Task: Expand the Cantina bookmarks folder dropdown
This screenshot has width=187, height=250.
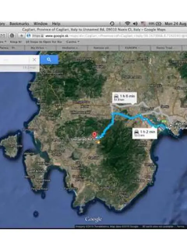Action: click(73, 42)
